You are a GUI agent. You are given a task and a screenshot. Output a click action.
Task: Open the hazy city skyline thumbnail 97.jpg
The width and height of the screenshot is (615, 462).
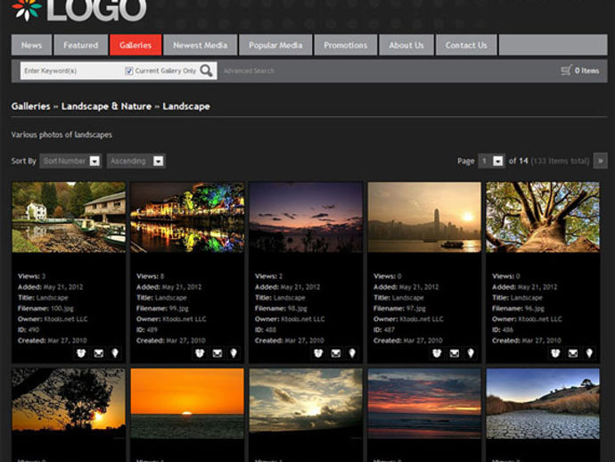[424, 217]
